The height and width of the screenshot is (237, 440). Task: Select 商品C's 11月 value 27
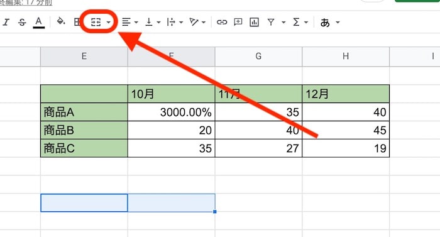click(258, 148)
